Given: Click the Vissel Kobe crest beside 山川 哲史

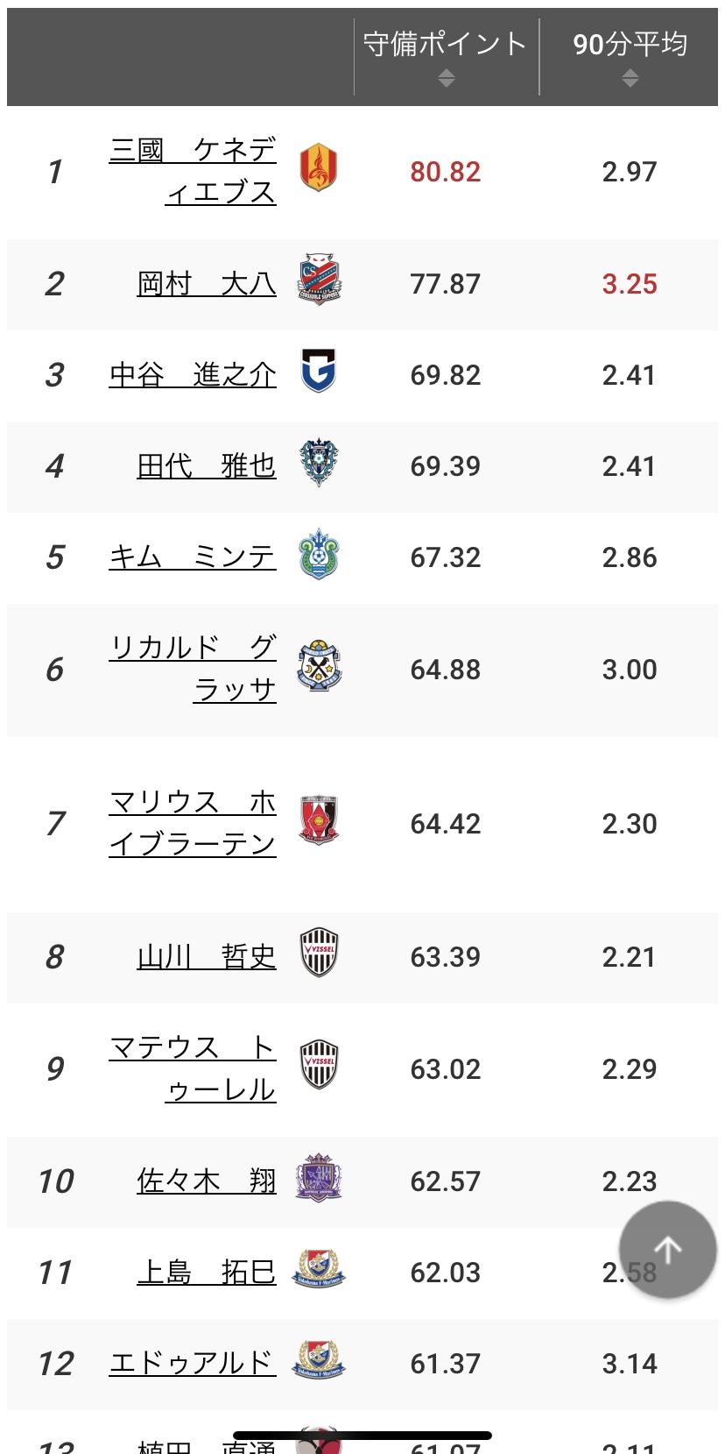Looking at the screenshot, I should pos(319,954).
